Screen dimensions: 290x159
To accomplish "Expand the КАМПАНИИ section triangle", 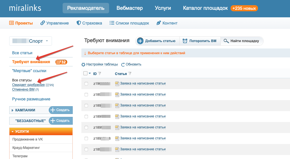I will (x=12, y=110).
